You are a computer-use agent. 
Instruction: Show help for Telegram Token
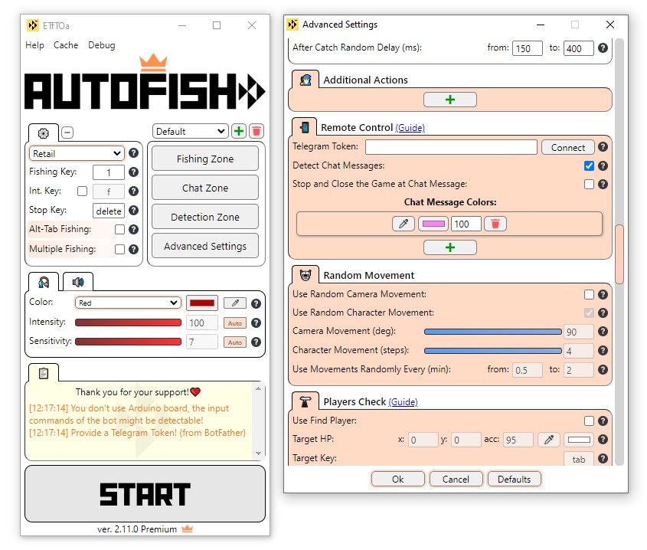[x=603, y=146]
